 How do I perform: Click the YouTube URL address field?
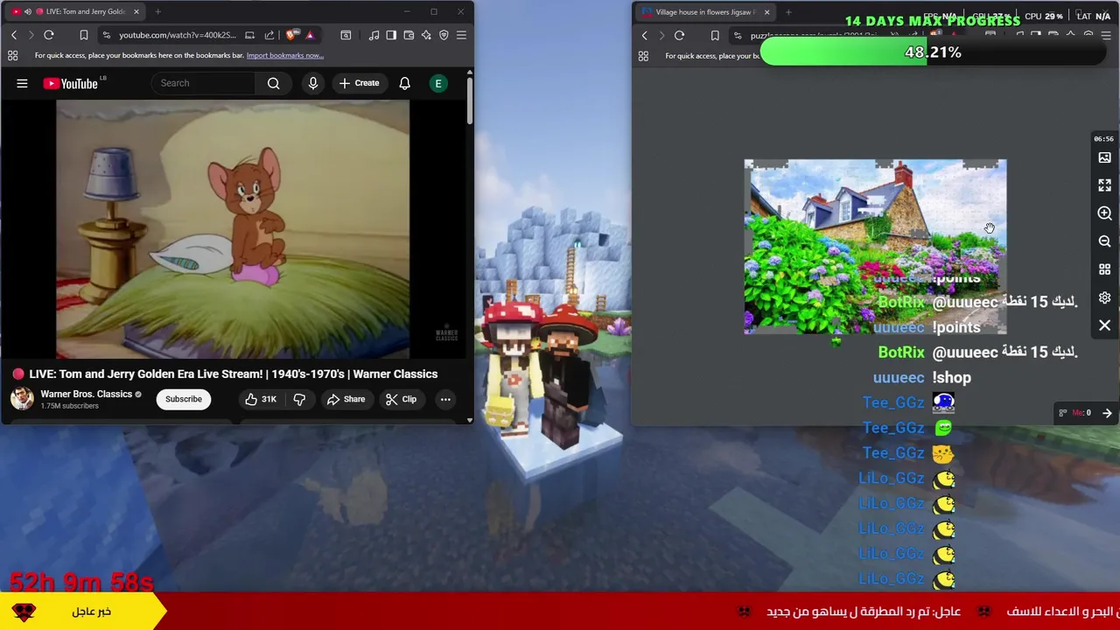point(178,35)
